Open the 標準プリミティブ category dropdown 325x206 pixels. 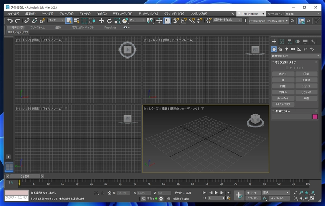[295, 56]
